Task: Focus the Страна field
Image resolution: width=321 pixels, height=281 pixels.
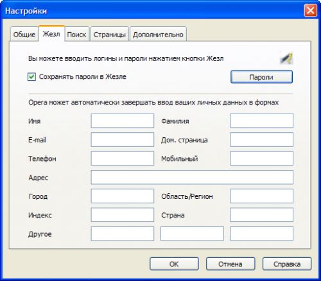Action: click(261, 215)
